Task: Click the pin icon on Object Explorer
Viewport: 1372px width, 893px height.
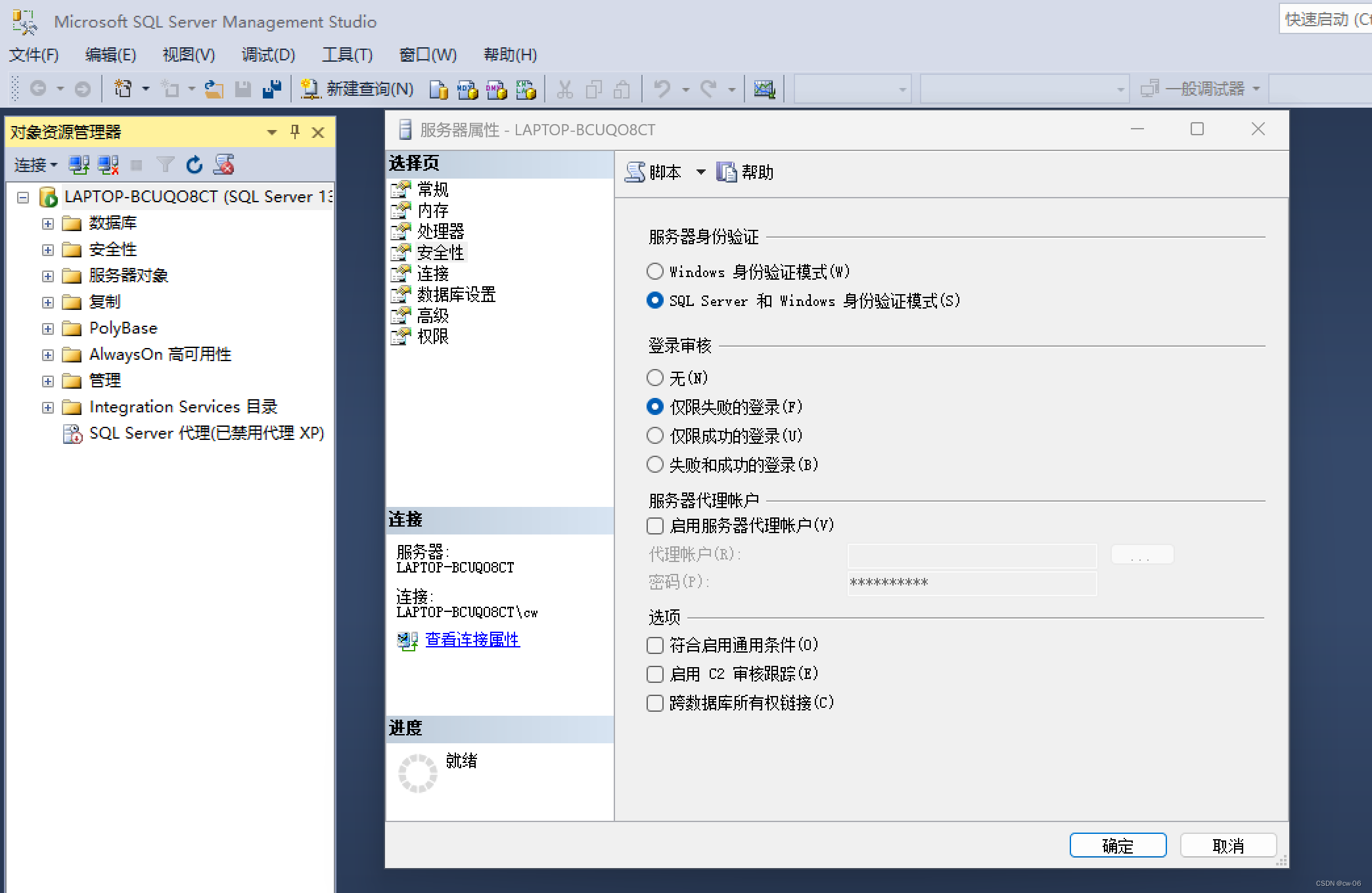Action: coord(295,132)
